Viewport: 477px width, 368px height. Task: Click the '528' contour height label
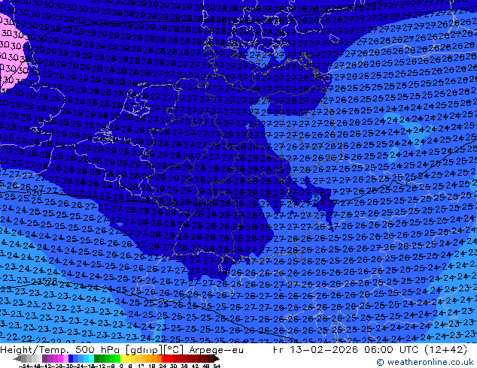49,282
